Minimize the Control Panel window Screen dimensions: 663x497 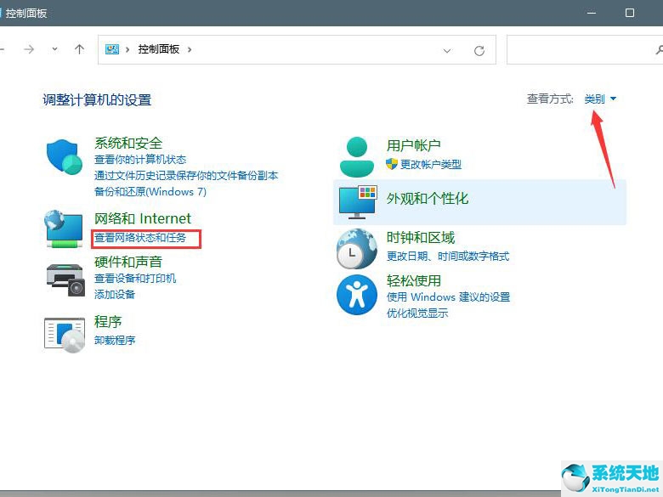592,13
